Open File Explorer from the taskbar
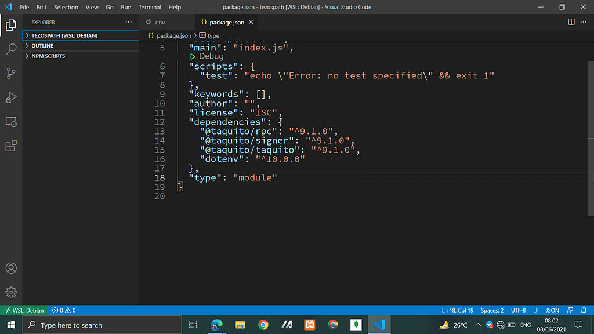 click(x=240, y=325)
